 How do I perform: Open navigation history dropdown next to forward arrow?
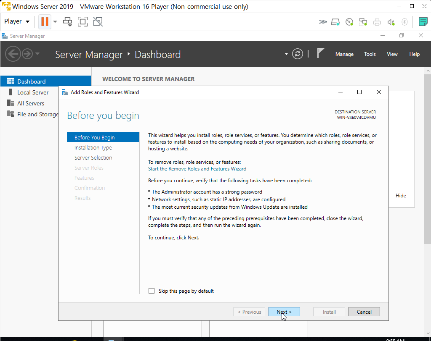37,53
